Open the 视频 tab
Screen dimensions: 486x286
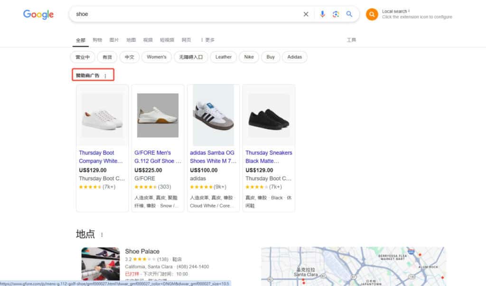(x=148, y=40)
